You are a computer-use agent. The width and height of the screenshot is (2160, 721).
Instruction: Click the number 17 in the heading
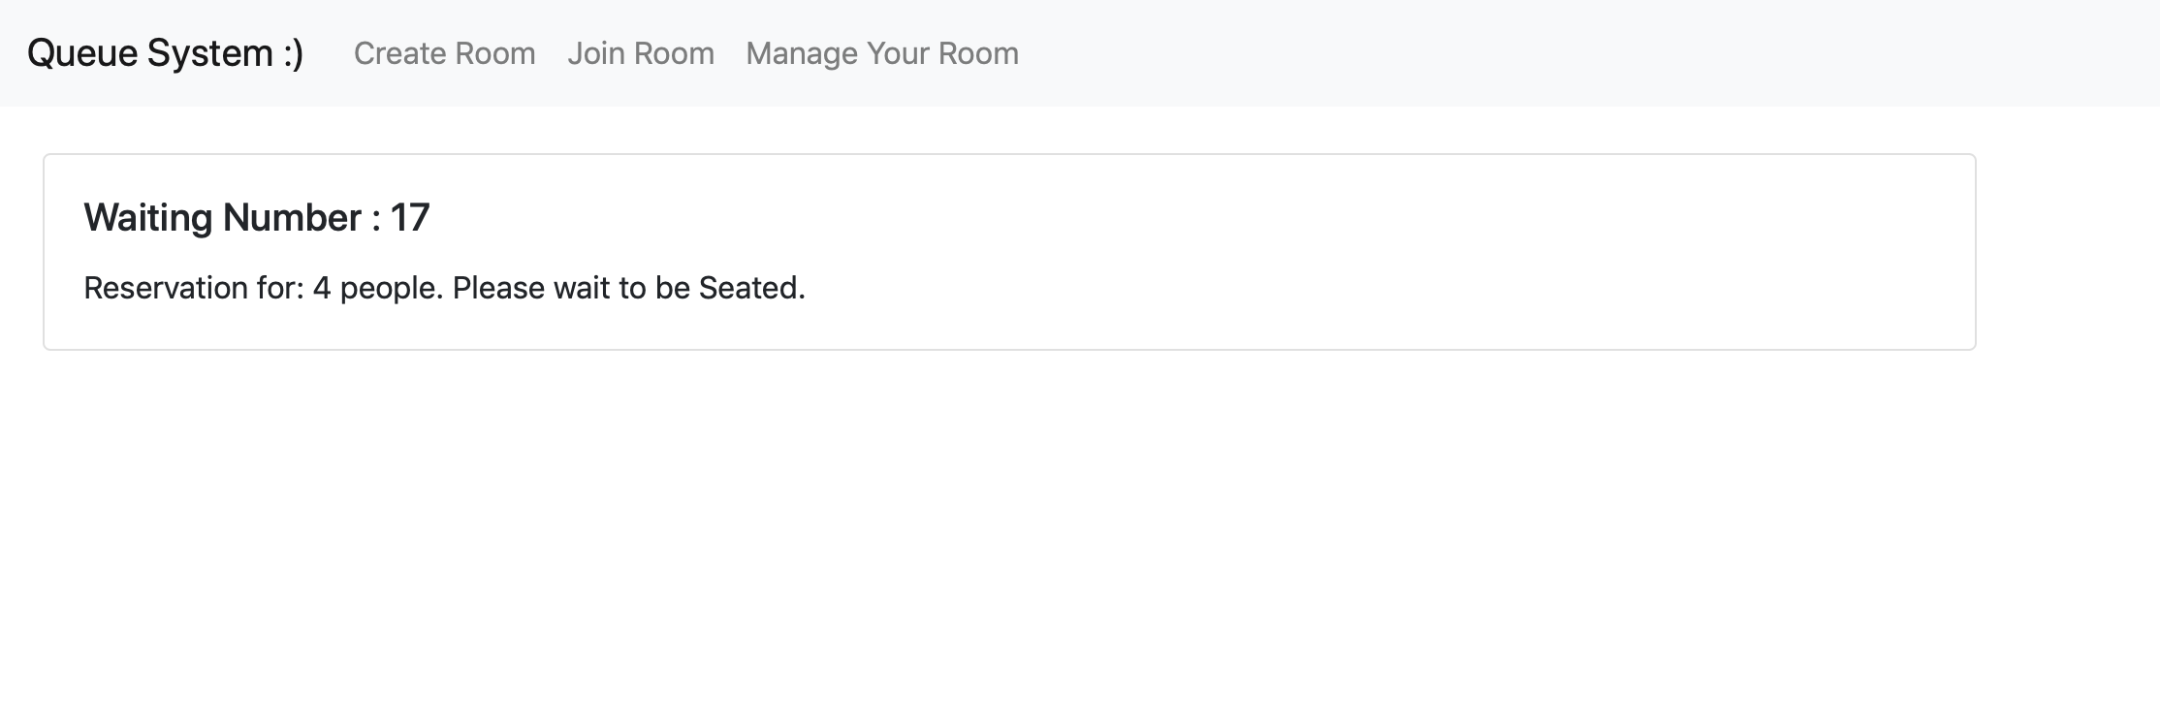(x=413, y=217)
